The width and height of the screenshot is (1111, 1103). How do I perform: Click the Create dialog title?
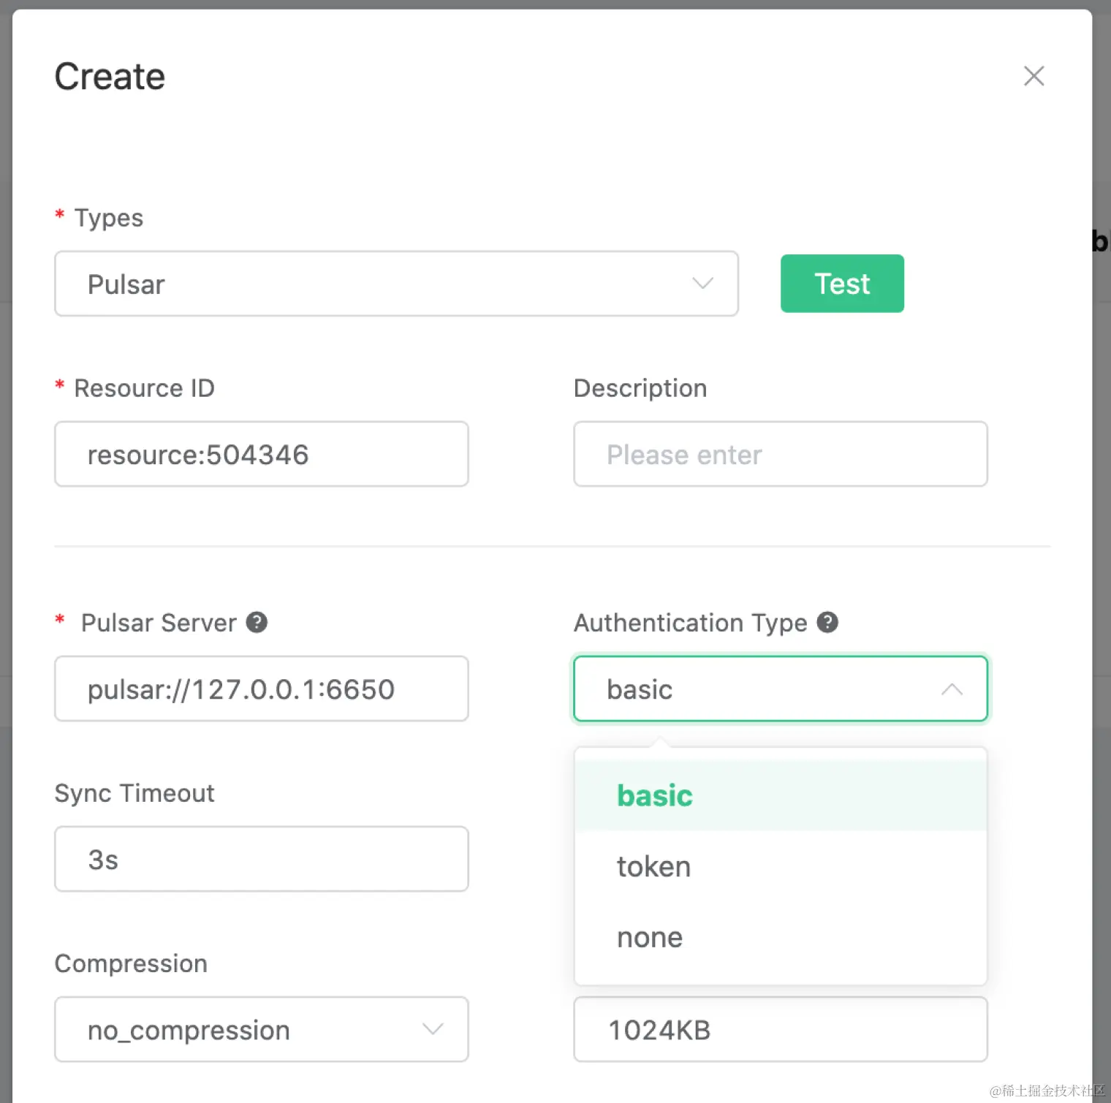(x=110, y=77)
